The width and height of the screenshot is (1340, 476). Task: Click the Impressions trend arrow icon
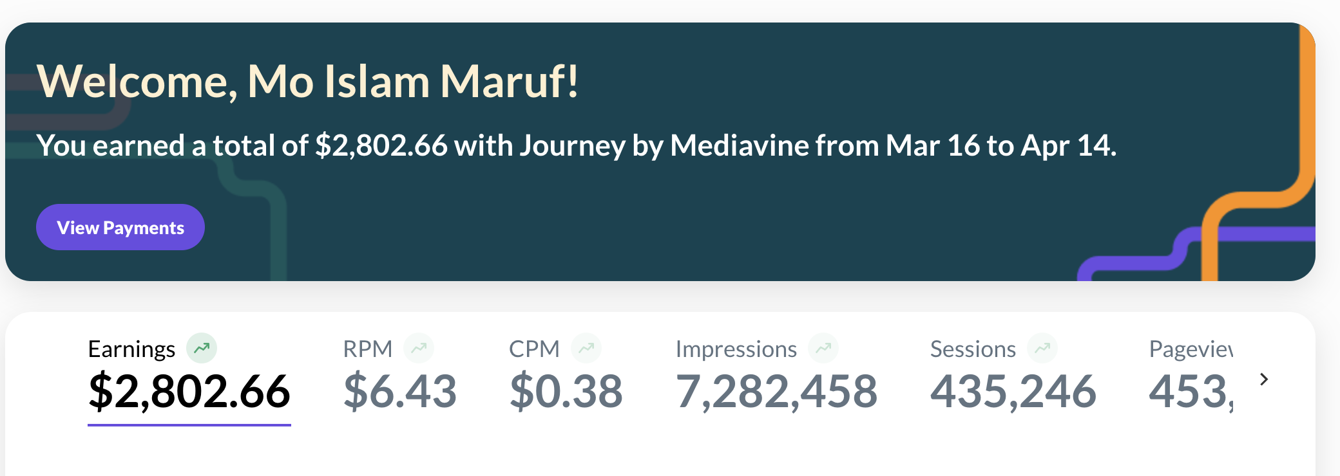click(x=823, y=348)
